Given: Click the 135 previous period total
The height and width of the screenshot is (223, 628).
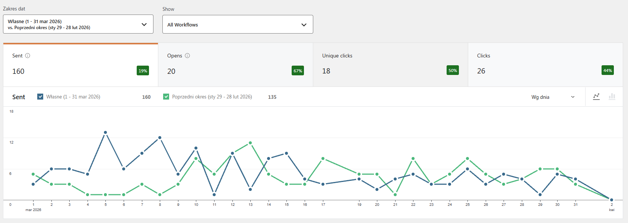Looking at the screenshot, I should pos(272,97).
